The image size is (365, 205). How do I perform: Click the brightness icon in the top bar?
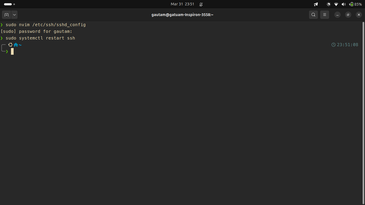(x=329, y=4)
